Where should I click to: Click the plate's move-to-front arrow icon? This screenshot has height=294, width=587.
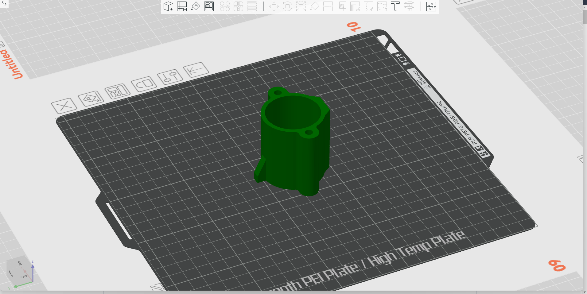196,70
